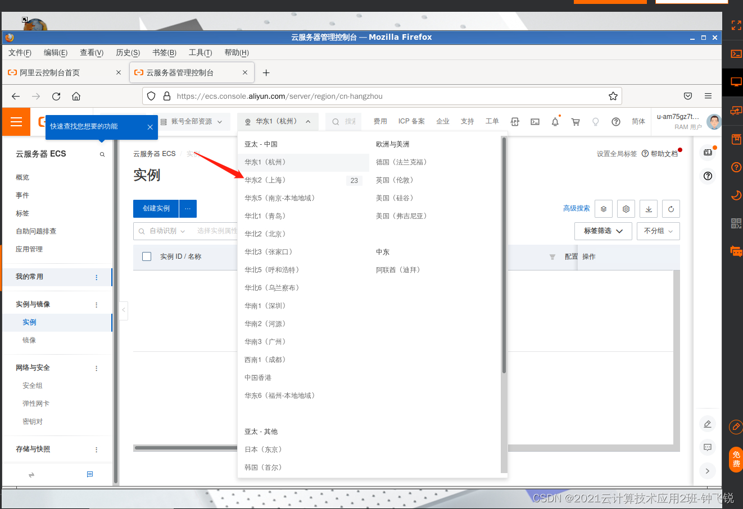
Task: Open the 书签(B) menu
Action: pyautogui.click(x=164, y=52)
